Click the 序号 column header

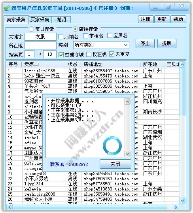point(14,64)
